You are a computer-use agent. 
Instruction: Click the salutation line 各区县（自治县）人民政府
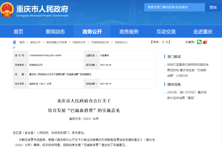point(49,133)
